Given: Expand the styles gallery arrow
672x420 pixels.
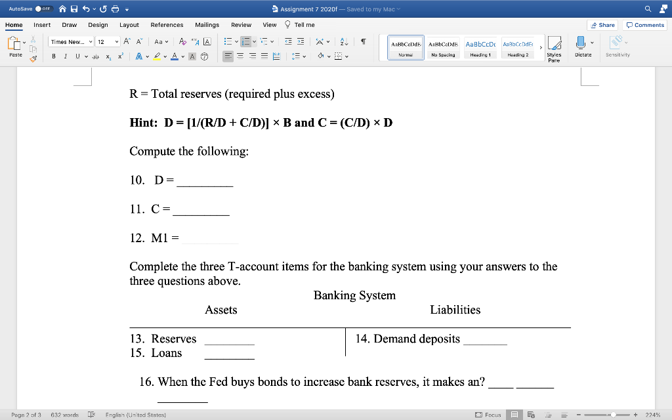Looking at the screenshot, I should click(x=541, y=47).
